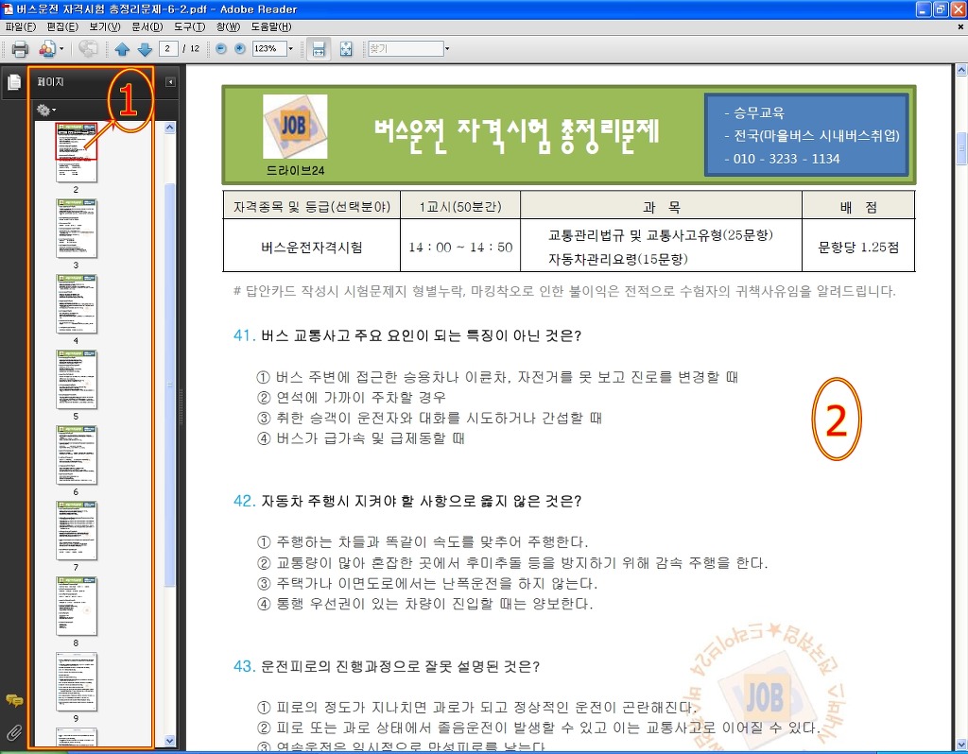
Task: Go to previous page with up arrow
Action: 122,49
